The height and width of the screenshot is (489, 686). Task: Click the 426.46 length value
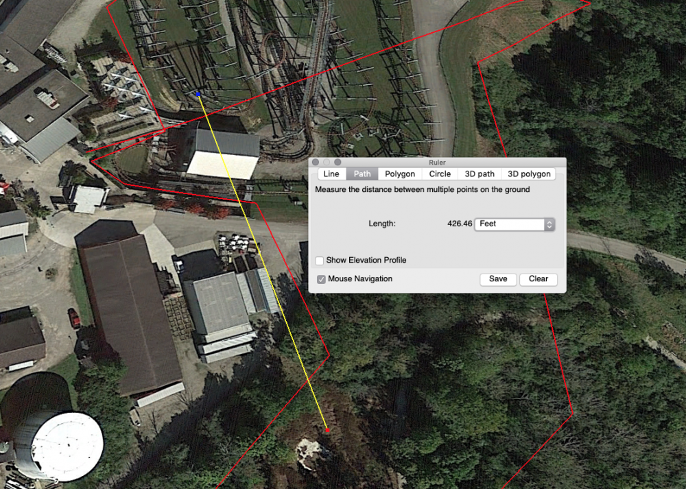click(x=459, y=224)
